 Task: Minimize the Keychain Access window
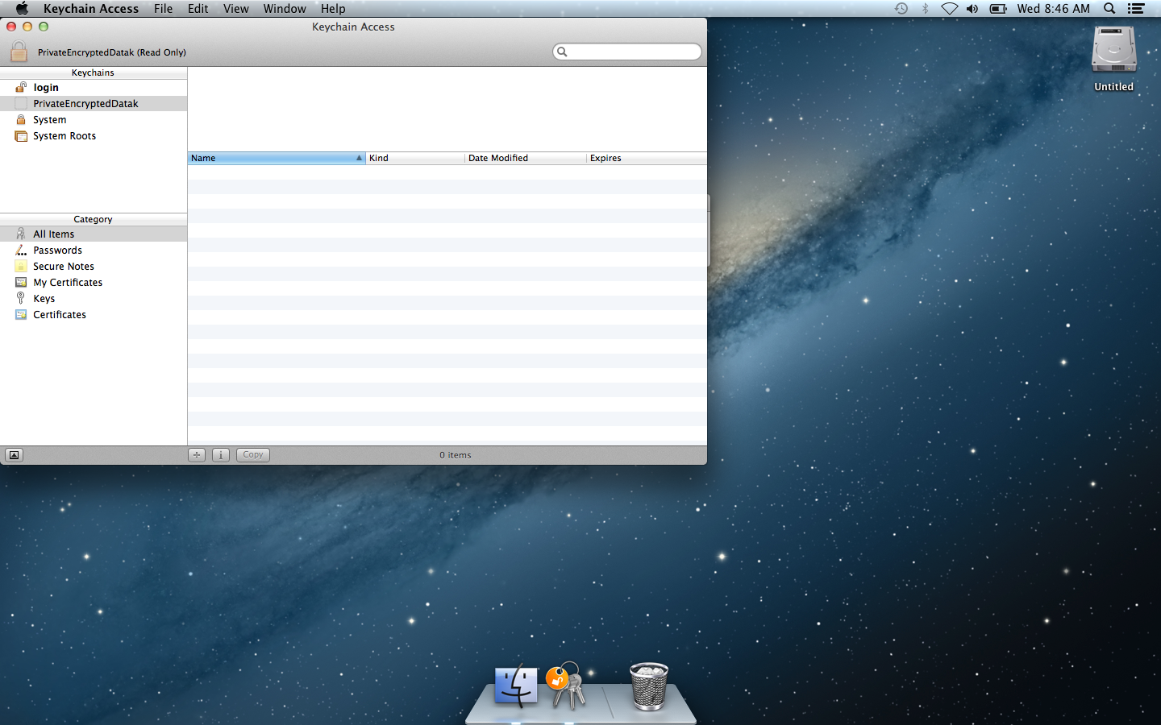click(x=27, y=27)
